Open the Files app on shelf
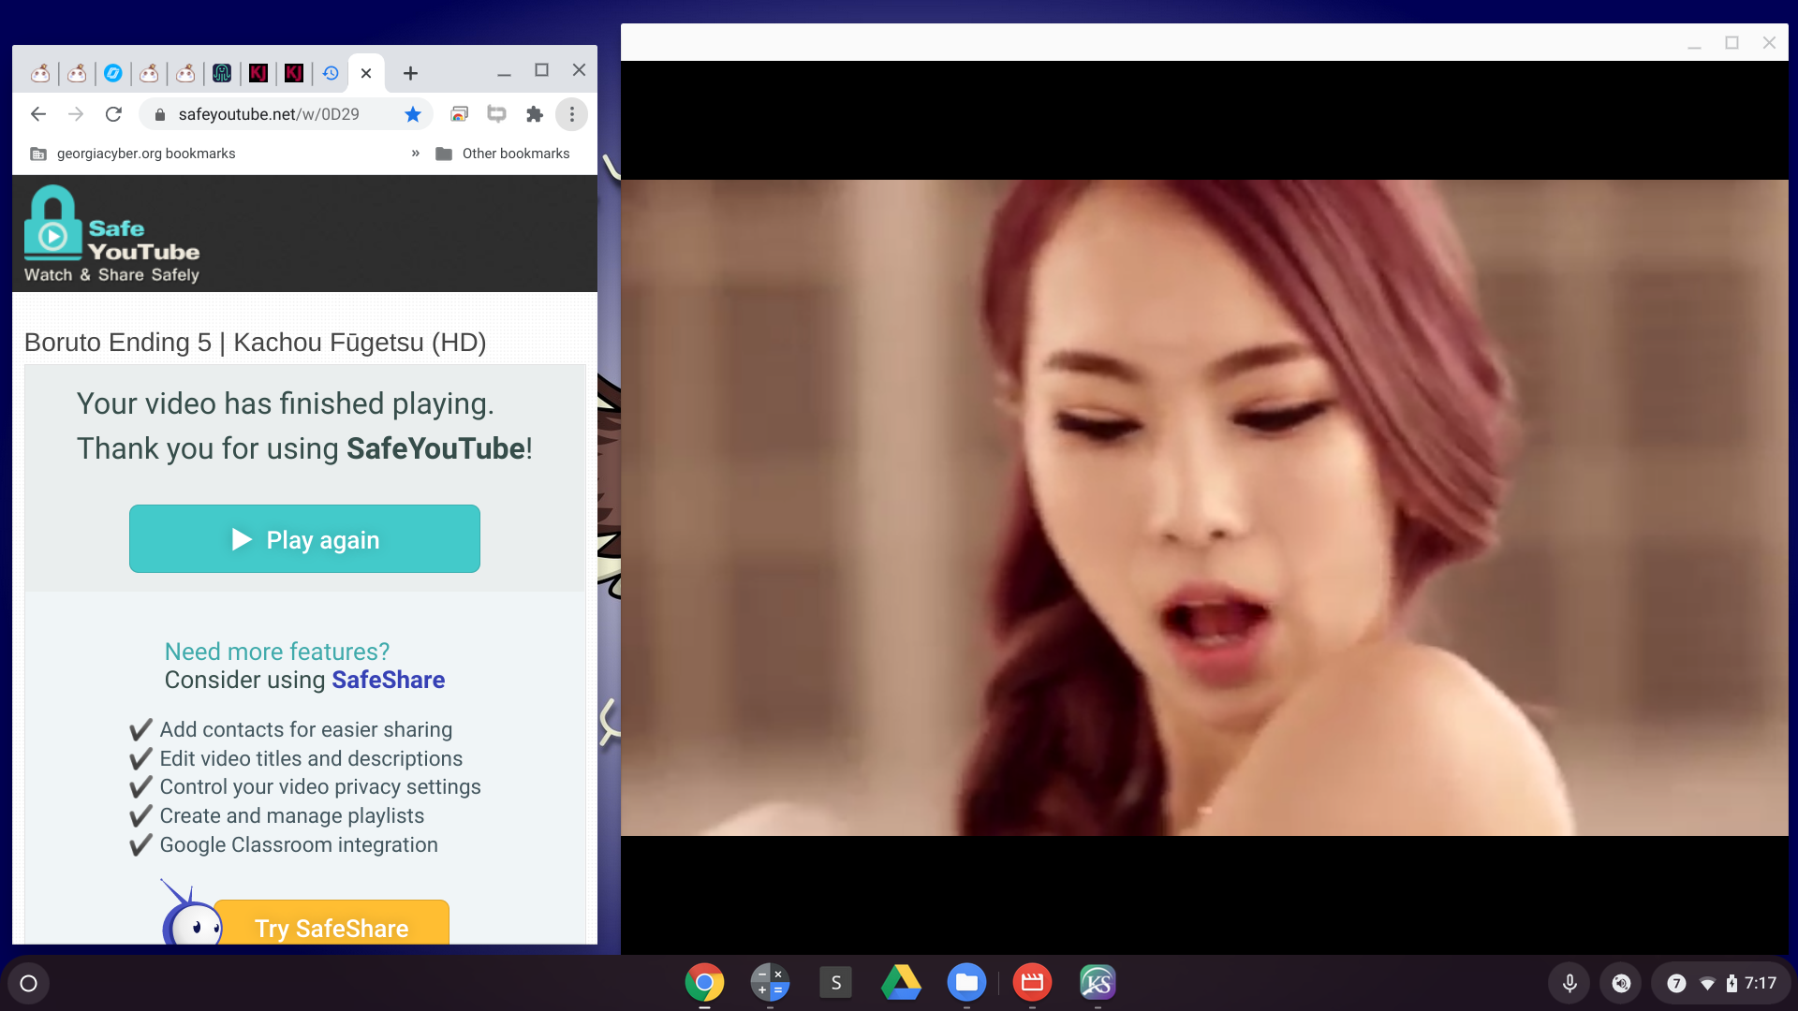The image size is (1798, 1011). [966, 983]
